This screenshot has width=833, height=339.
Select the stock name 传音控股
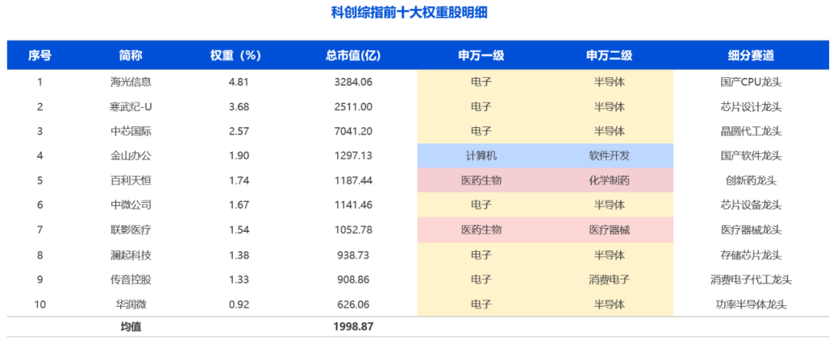coord(130,280)
